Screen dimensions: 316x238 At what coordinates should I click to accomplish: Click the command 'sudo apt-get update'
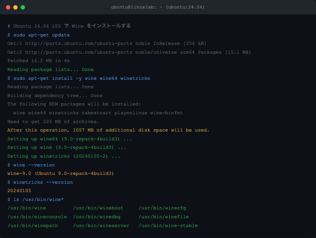[x=42, y=35]
